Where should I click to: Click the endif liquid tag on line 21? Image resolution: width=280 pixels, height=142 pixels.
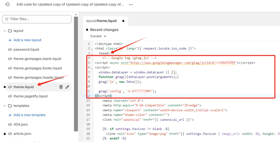tap(114, 138)
